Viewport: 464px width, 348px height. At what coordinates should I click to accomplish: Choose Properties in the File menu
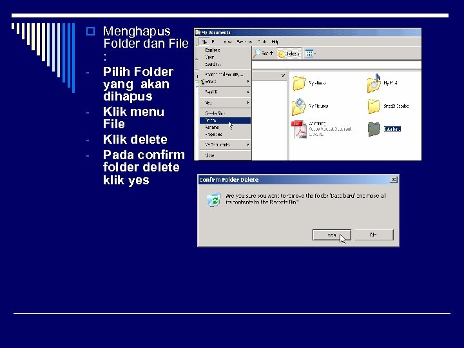225,134
